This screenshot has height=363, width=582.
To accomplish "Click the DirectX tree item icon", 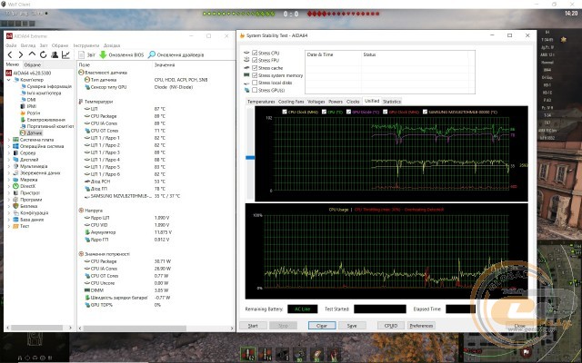I will [15, 186].
